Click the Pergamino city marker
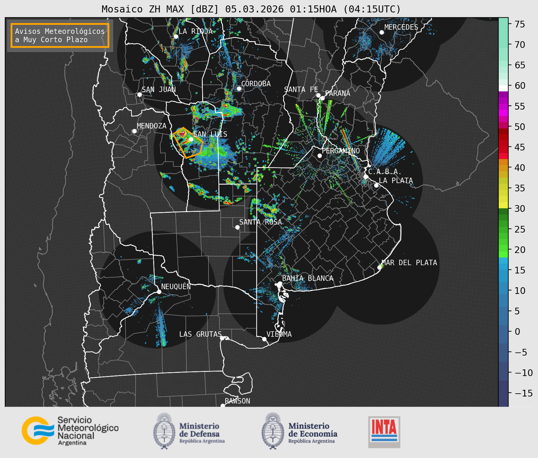The image size is (538, 458). [x=320, y=156]
